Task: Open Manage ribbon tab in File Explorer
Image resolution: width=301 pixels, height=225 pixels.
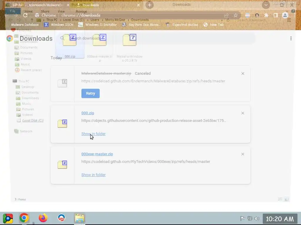Action: point(81,11)
